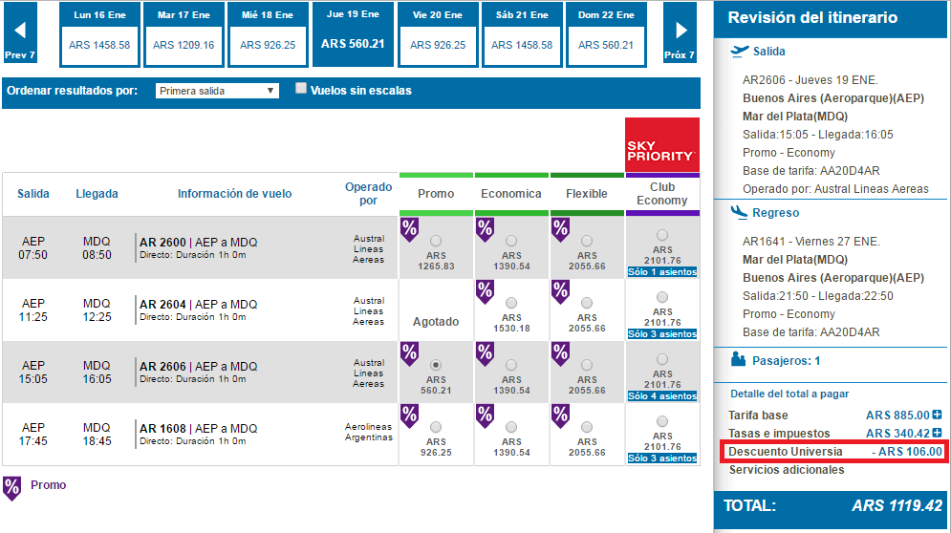Screen dimensions: 951x533
Task: Select Club Economy fare for AR 2604
Action: [x=662, y=297]
